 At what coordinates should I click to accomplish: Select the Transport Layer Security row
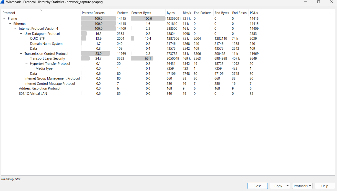tap(168, 58)
